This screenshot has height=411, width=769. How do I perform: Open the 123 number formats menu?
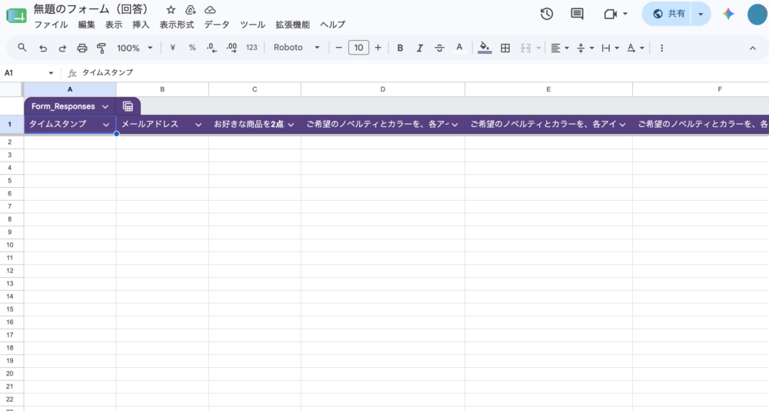pyautogui.click(x=251, y=48)
